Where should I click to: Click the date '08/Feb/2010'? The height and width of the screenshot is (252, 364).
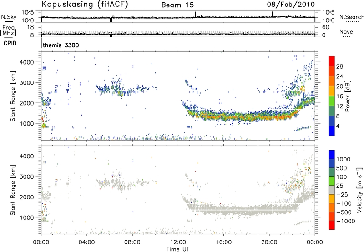pos(291,4)
